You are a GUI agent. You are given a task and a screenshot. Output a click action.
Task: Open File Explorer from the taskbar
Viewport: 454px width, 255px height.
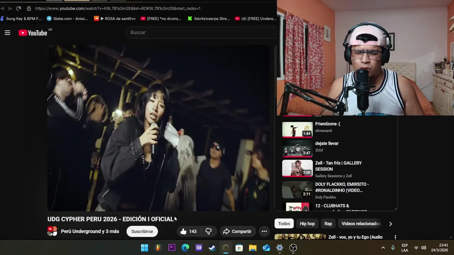(x=253, y=248)
